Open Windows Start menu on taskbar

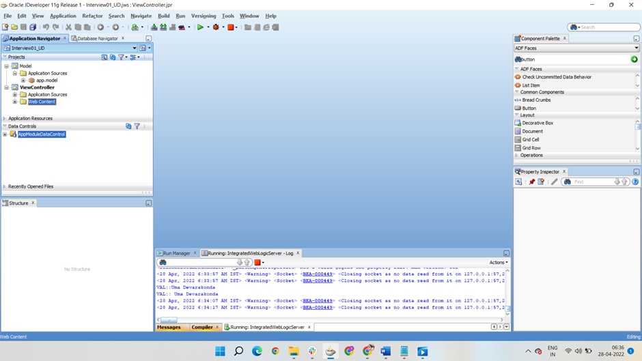(x=221, y=351)
